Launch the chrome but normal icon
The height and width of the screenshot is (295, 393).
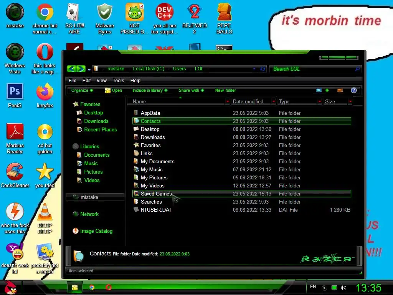pos(45,18)
